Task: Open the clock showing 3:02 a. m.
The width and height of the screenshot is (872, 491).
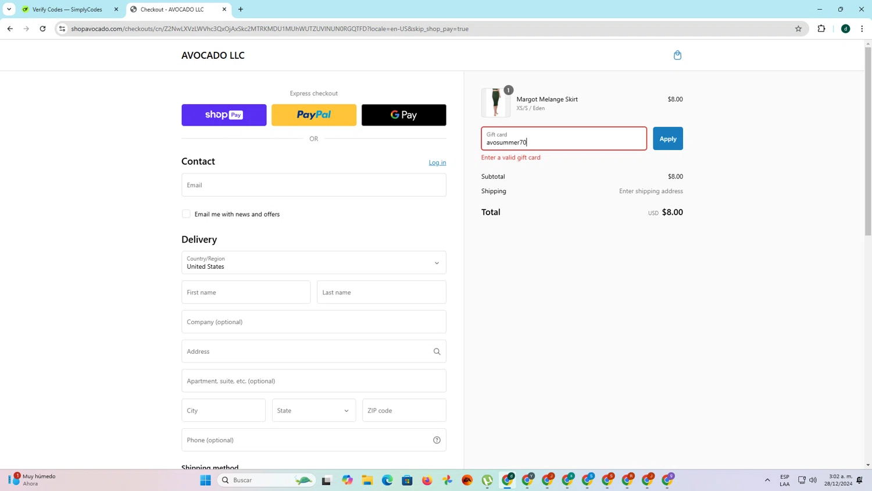Action: [838, 480]
